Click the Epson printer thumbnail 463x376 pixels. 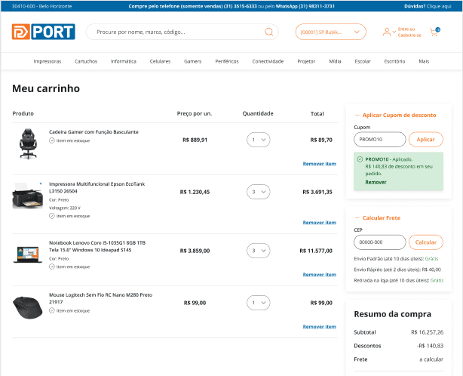click(27, 196)
